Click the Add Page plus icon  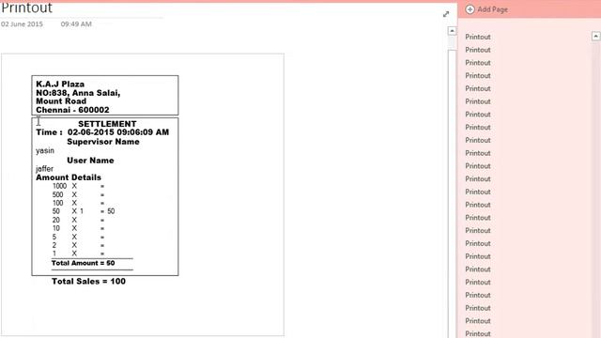[470, 9]
